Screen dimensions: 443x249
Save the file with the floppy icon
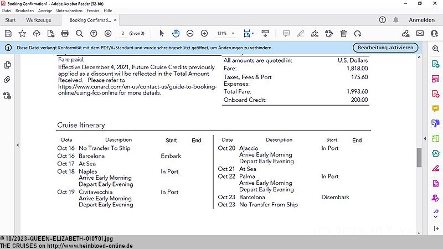tap(8, 33)
